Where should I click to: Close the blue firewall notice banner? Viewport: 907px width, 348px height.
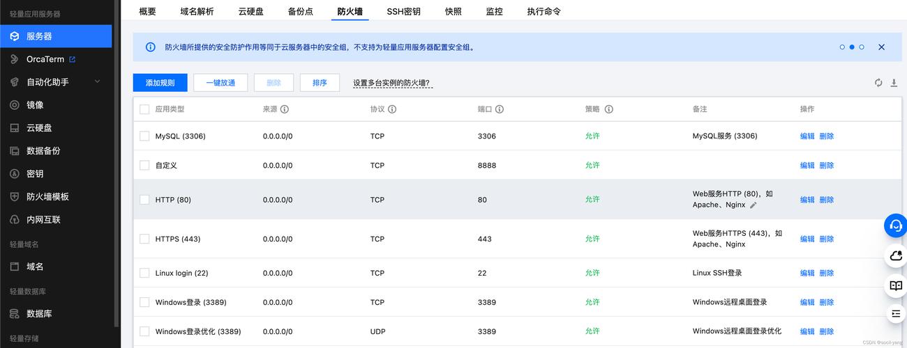click(x=881, y=47)
